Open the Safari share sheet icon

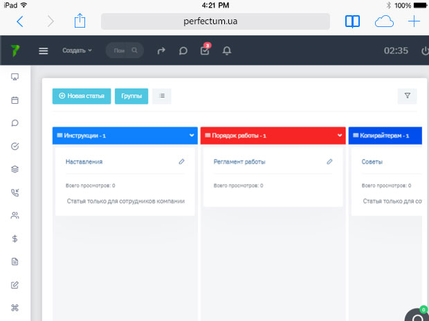(80, 21)
